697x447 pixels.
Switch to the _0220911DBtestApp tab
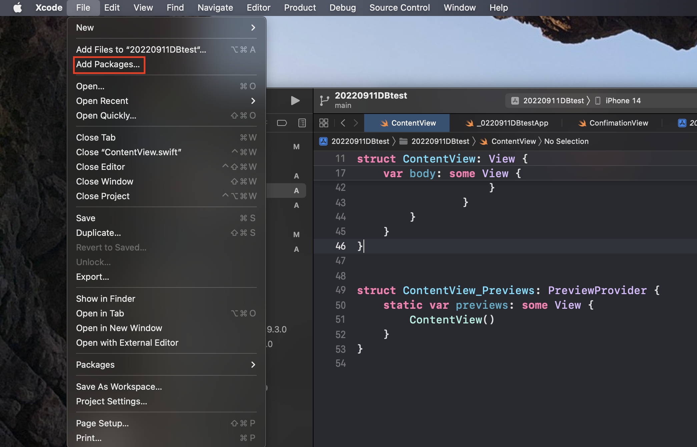tap(507, 123)
